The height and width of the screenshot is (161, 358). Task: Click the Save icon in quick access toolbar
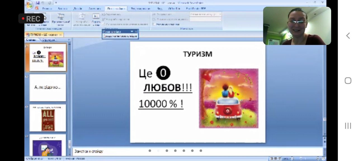point(38,3)
